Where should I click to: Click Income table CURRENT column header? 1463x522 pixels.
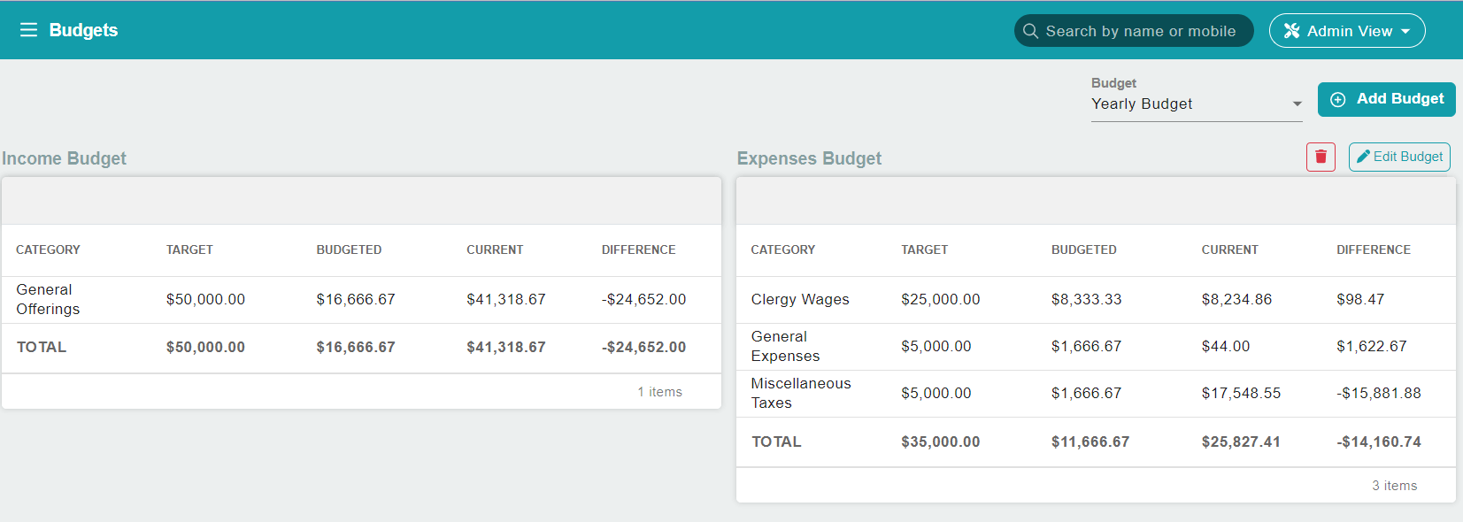[495, 249]
